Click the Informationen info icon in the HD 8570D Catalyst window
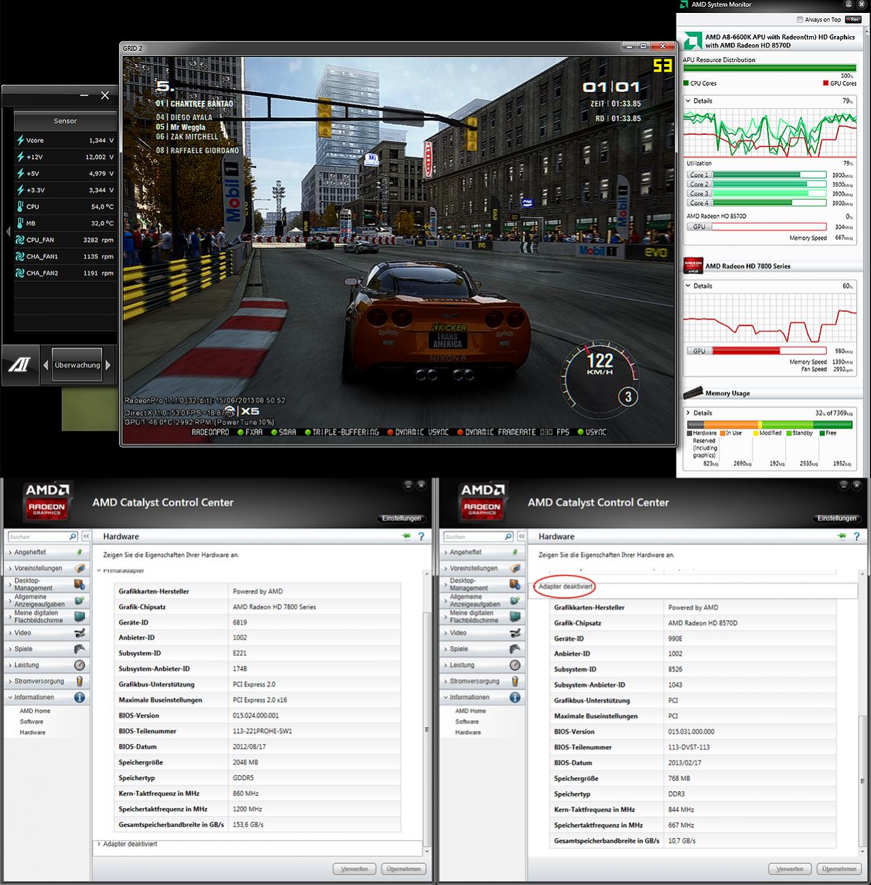 pos(515,698)
